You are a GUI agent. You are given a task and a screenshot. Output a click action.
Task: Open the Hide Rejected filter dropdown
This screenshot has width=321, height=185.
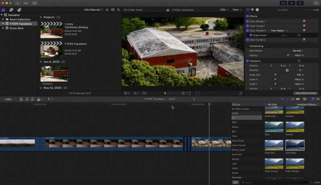pyautogui.click(x=93, y=10)
